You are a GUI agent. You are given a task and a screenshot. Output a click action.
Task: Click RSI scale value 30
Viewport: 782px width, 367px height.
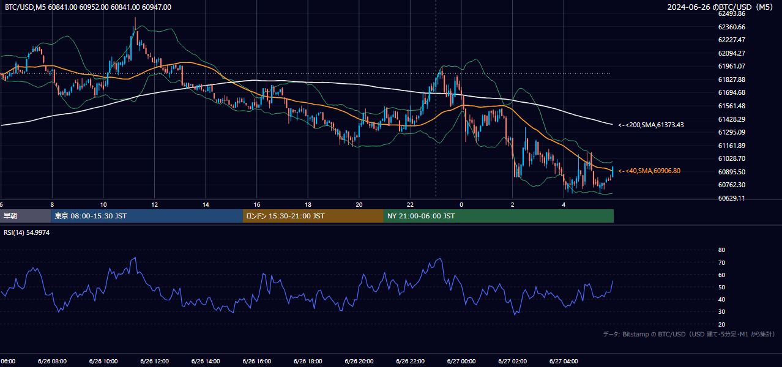tap(721, 312)
